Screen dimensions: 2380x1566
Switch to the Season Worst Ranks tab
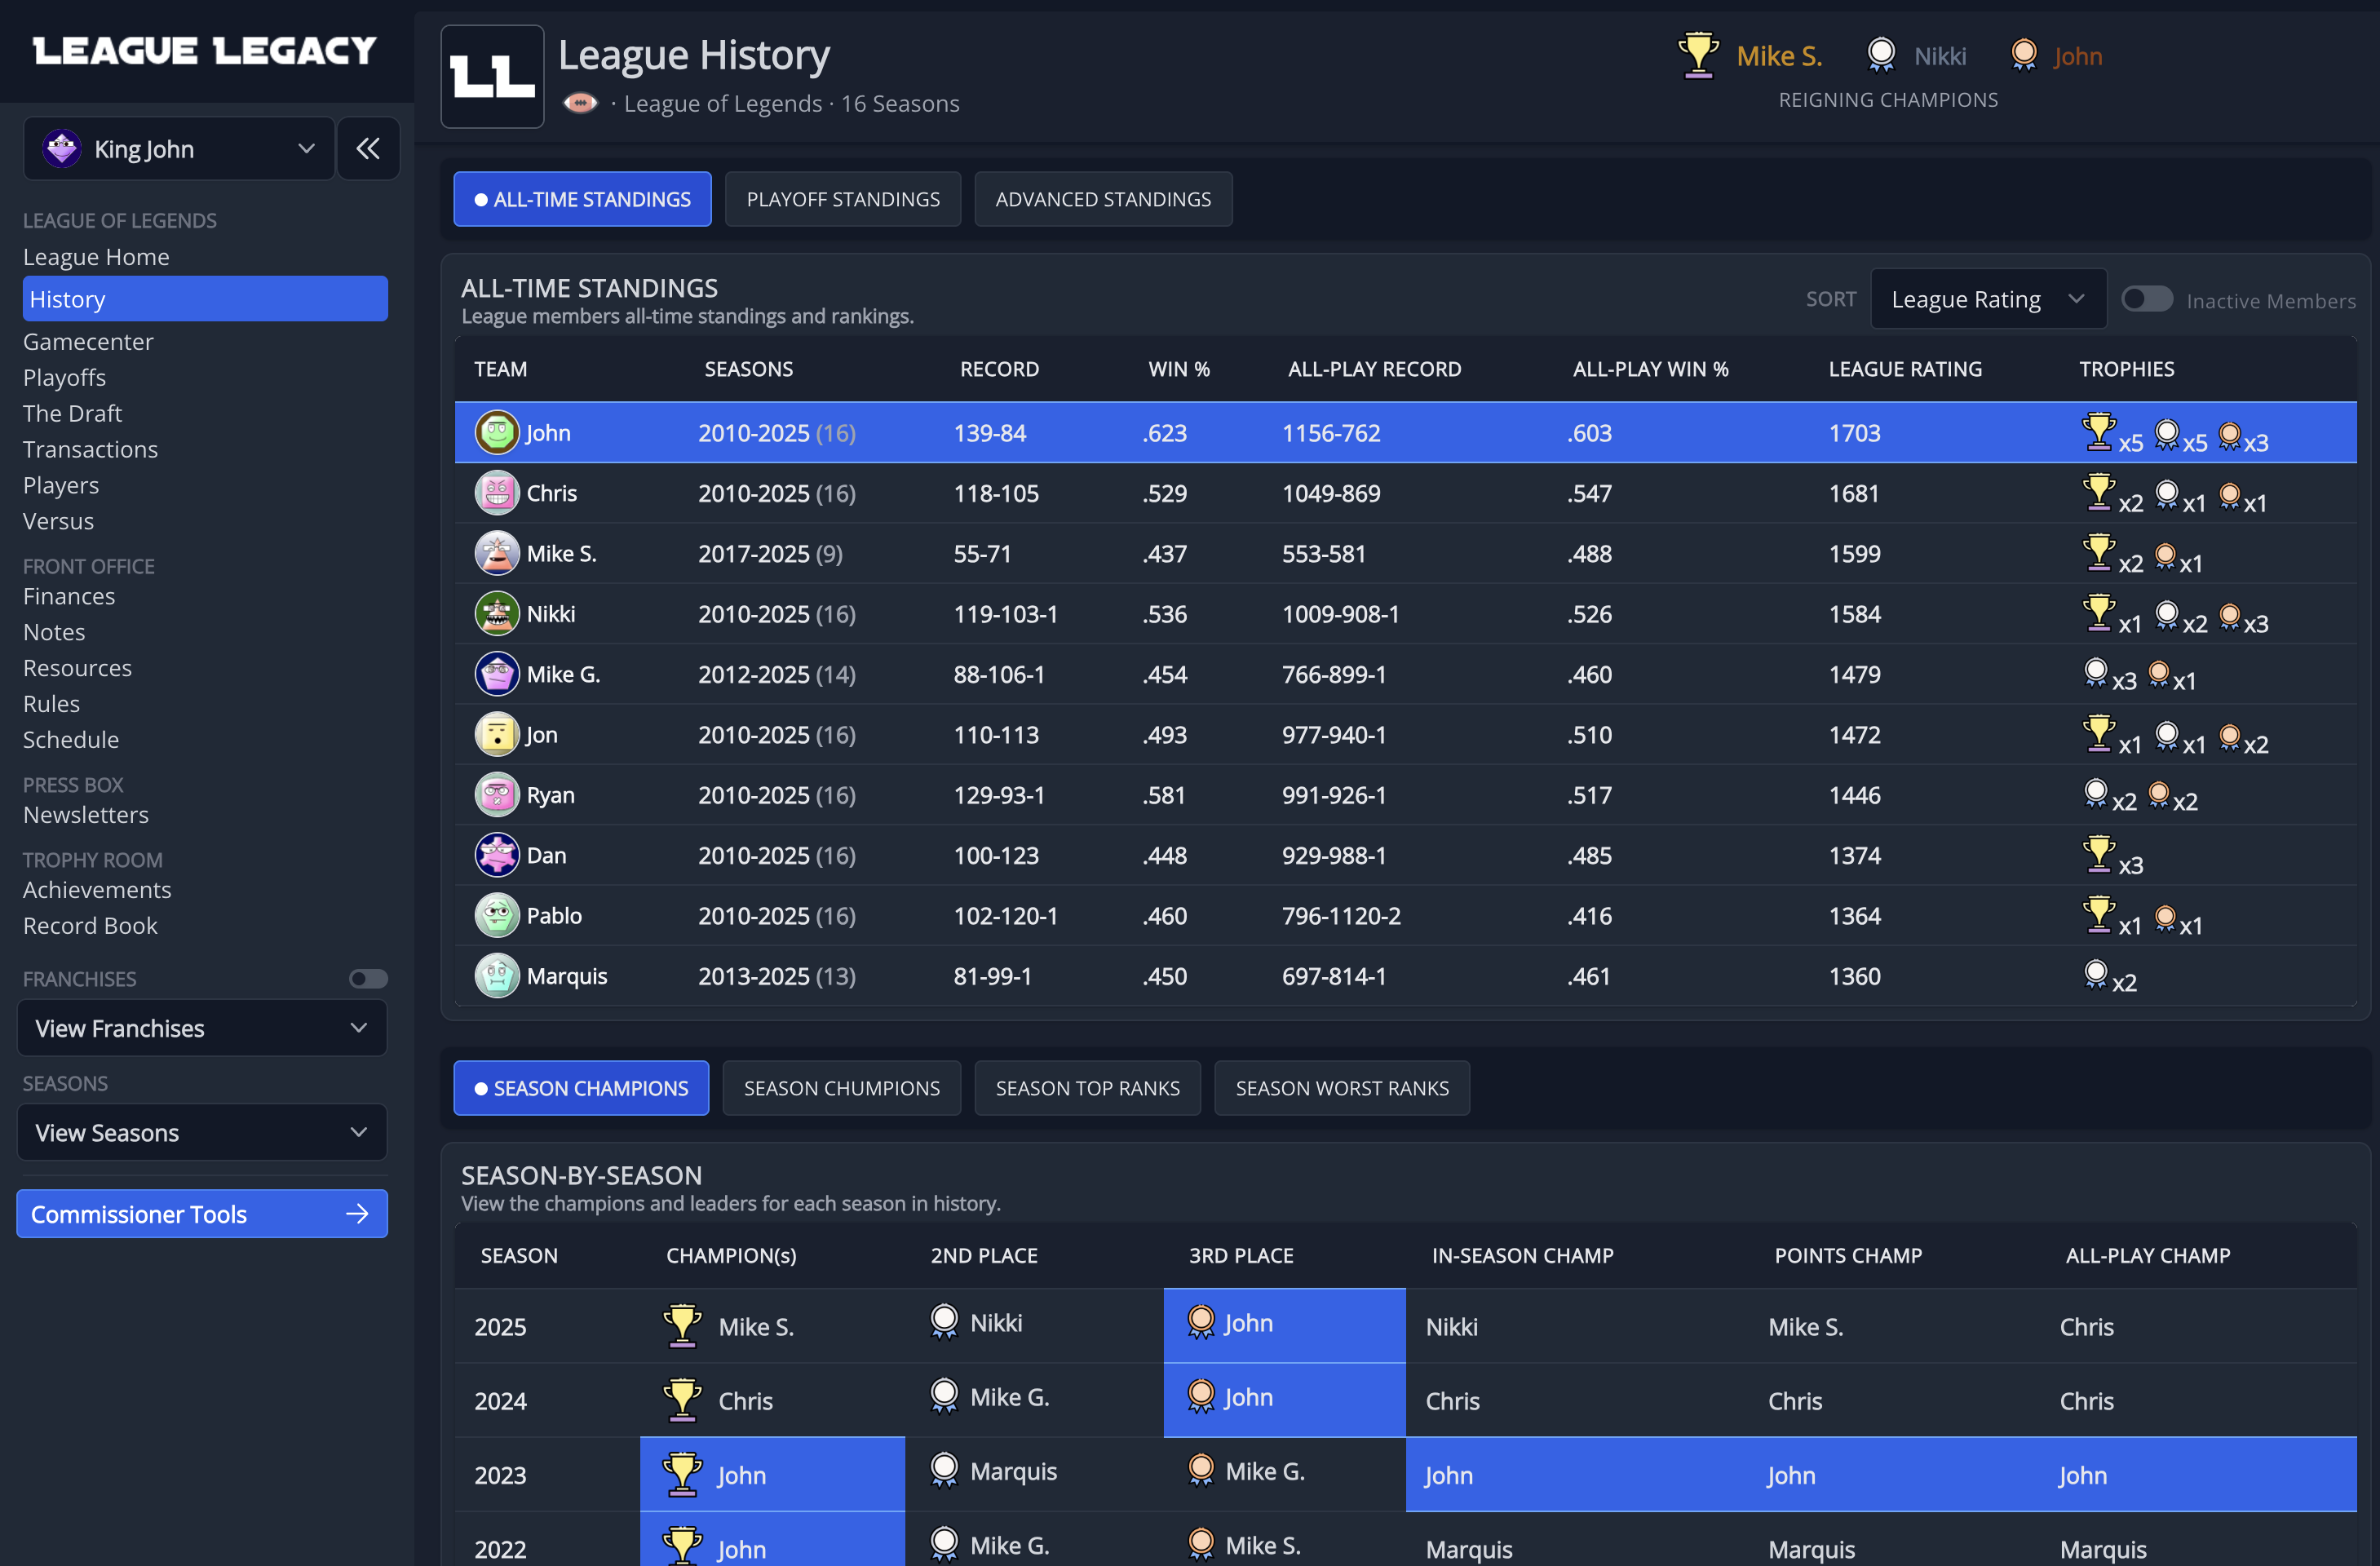point(1342,1088)
